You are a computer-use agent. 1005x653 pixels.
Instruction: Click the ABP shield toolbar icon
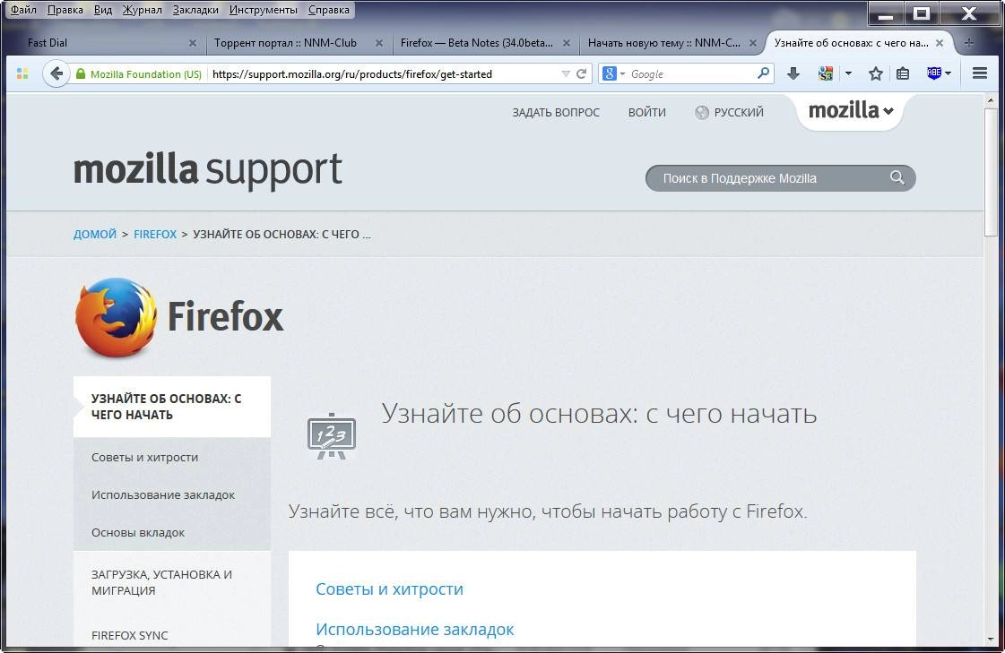pos(934,73)
